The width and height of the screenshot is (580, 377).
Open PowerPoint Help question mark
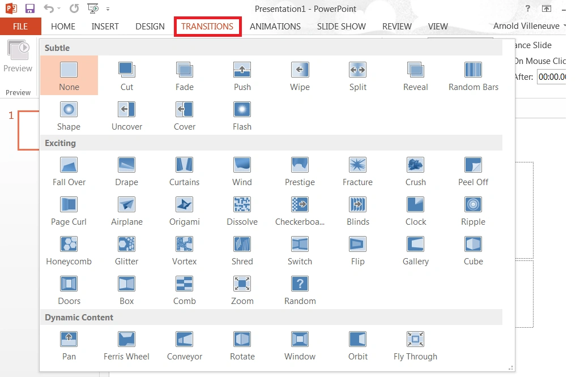tap(528, 8)
